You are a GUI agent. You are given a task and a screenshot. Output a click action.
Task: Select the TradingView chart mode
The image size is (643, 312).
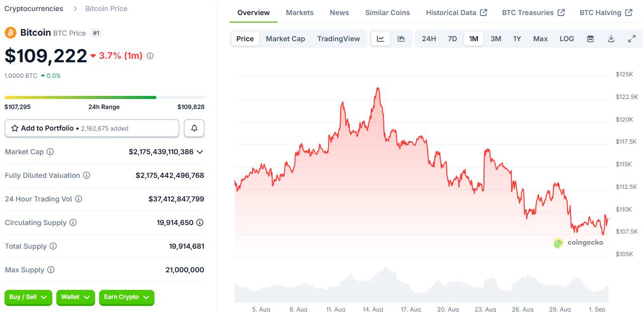tap(339, 39)
